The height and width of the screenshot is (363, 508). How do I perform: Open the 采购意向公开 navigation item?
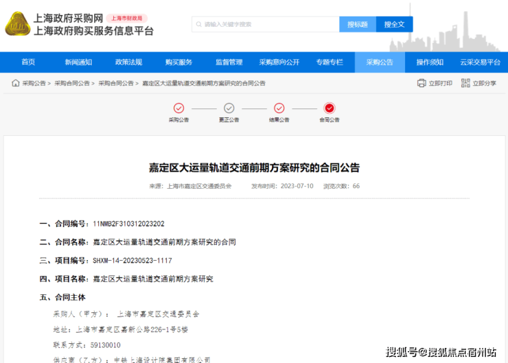pyautogui.click(x=279, y=62)
